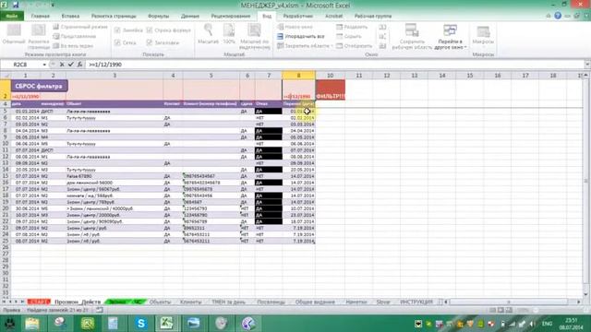The image size is (591, 332).
Task: Open the Общие видение sheet tab
Action: (x=315, y=302)
